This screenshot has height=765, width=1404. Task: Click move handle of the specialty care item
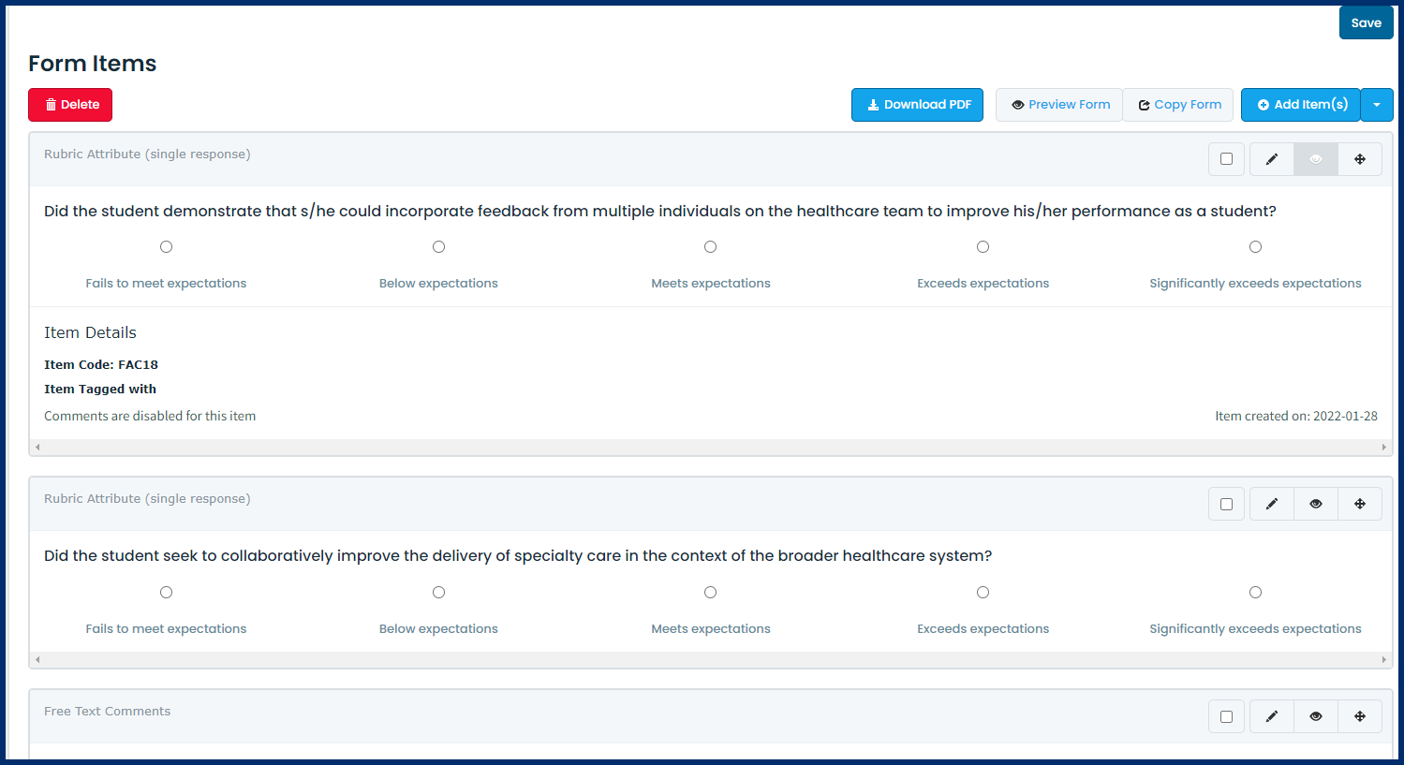click(1360, 504)
